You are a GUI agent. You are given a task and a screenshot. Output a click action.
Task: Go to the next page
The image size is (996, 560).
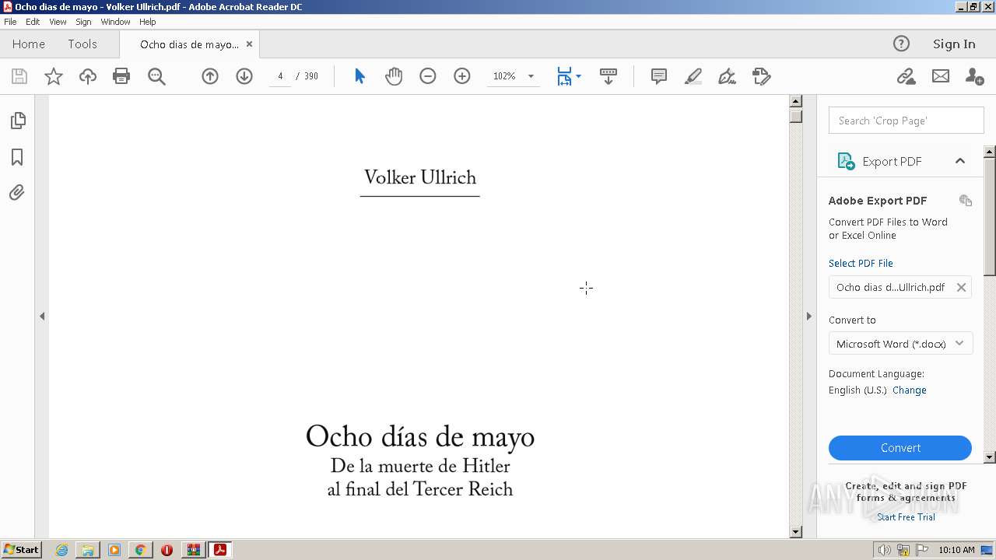coord(244,76)
